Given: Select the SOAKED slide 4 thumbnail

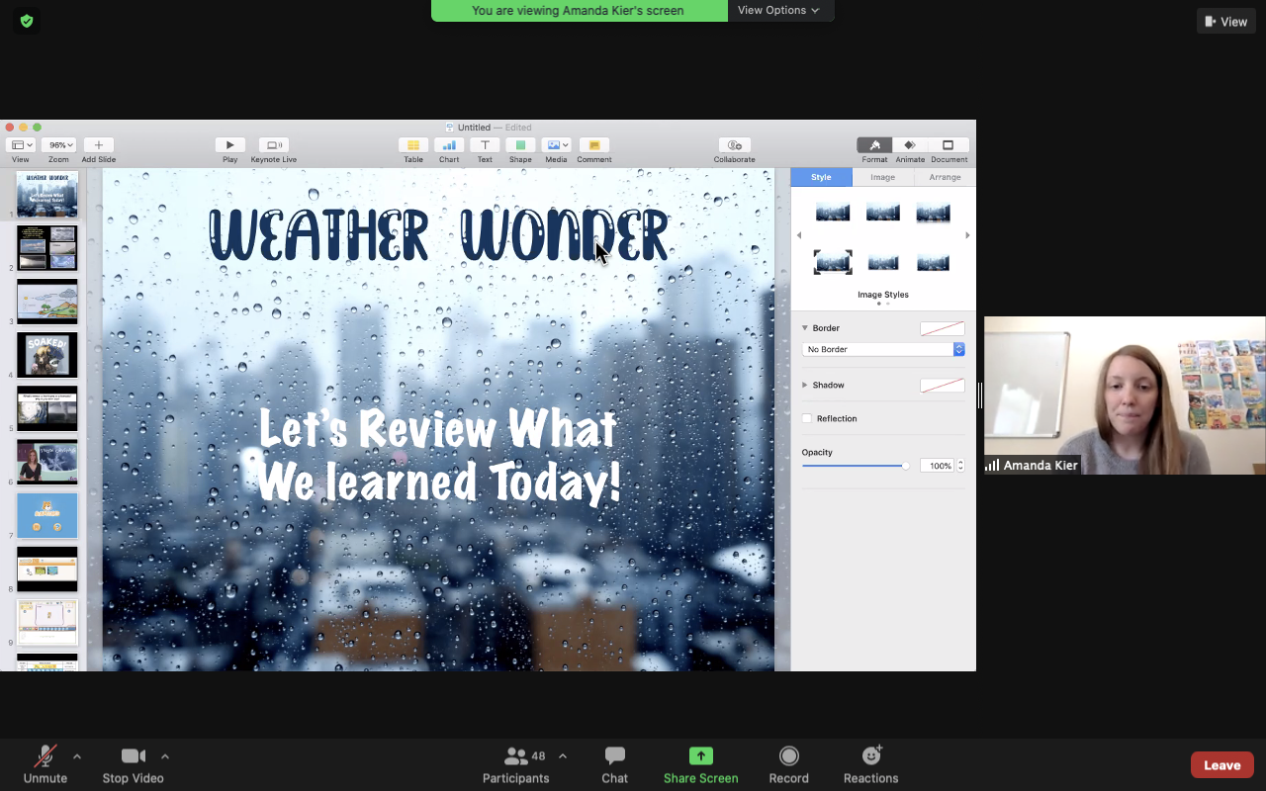Looking at the screenshot, I should [46, 354].
